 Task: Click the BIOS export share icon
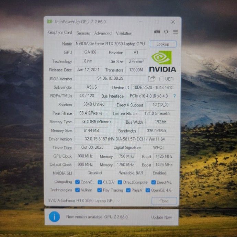pyautogui.click(x=151, y=79)
